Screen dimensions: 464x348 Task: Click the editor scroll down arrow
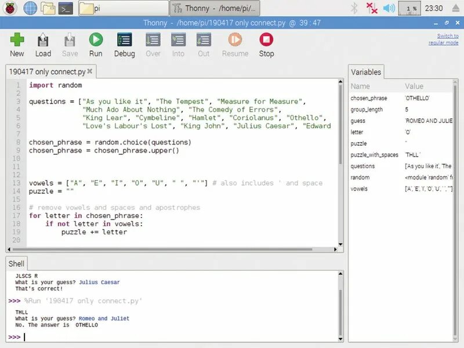(340, 244)
